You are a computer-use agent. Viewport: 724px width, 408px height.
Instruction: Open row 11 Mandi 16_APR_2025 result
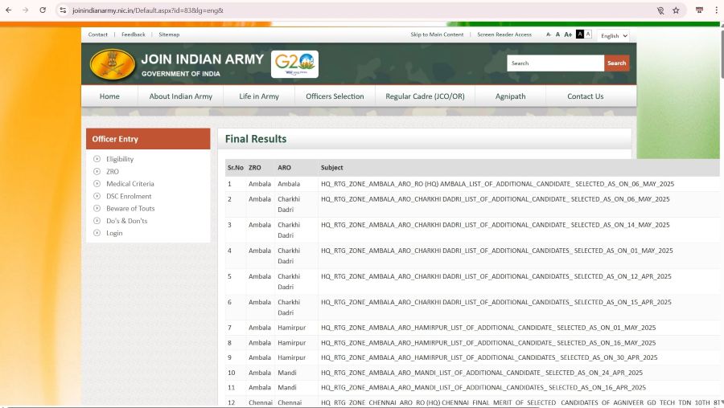pos(483,388)
